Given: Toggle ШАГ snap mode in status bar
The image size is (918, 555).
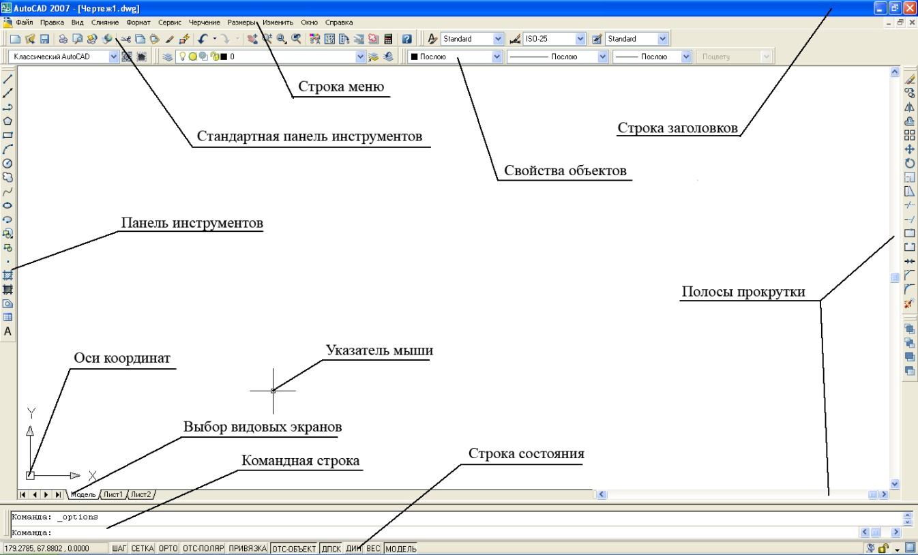Looking at the screenshot, I should click(x=119, y=548).
